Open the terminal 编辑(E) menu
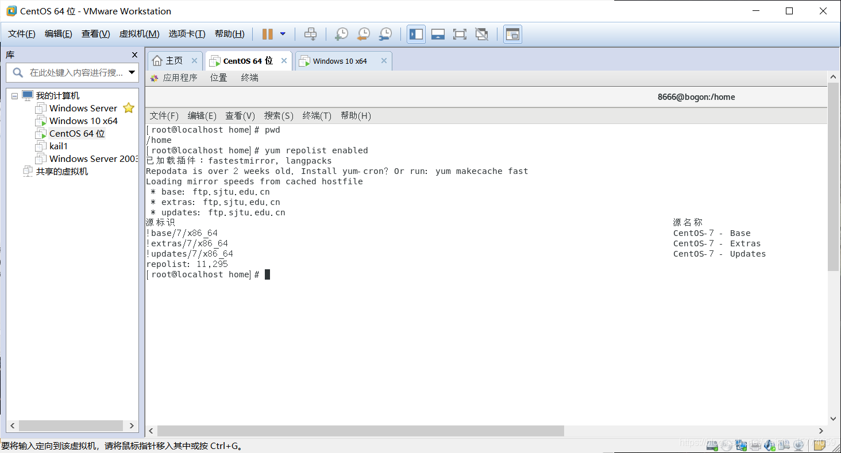 point(202,115)
